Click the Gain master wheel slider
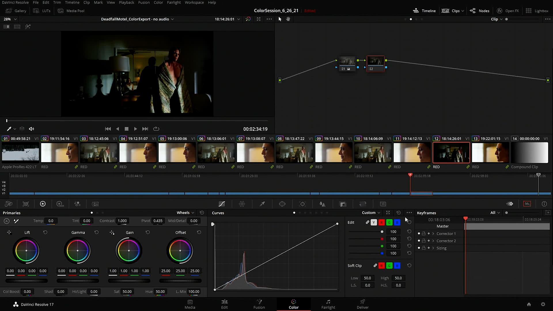This screenshot has width=553, height=311. click(x=129, y=281)
